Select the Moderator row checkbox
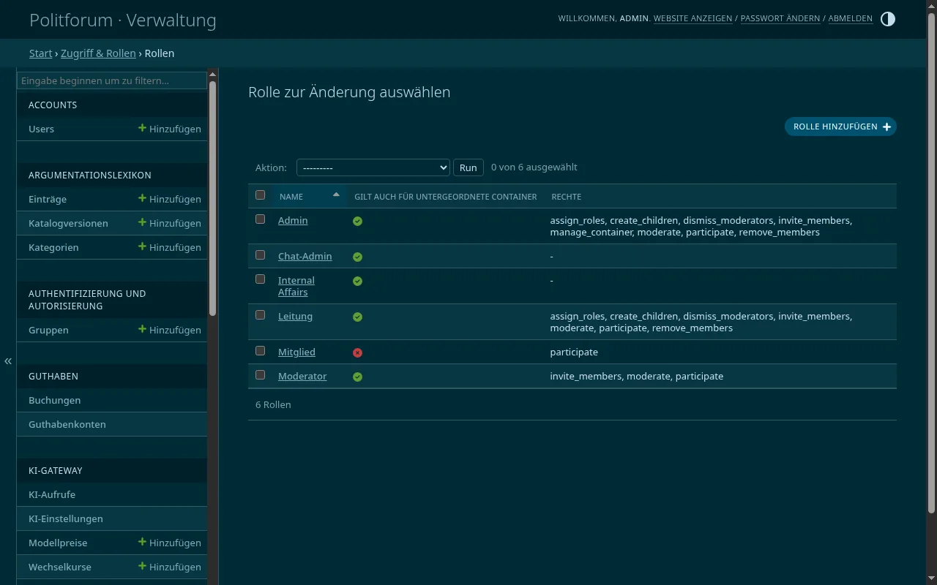937x585 pixels. (260, 375)
